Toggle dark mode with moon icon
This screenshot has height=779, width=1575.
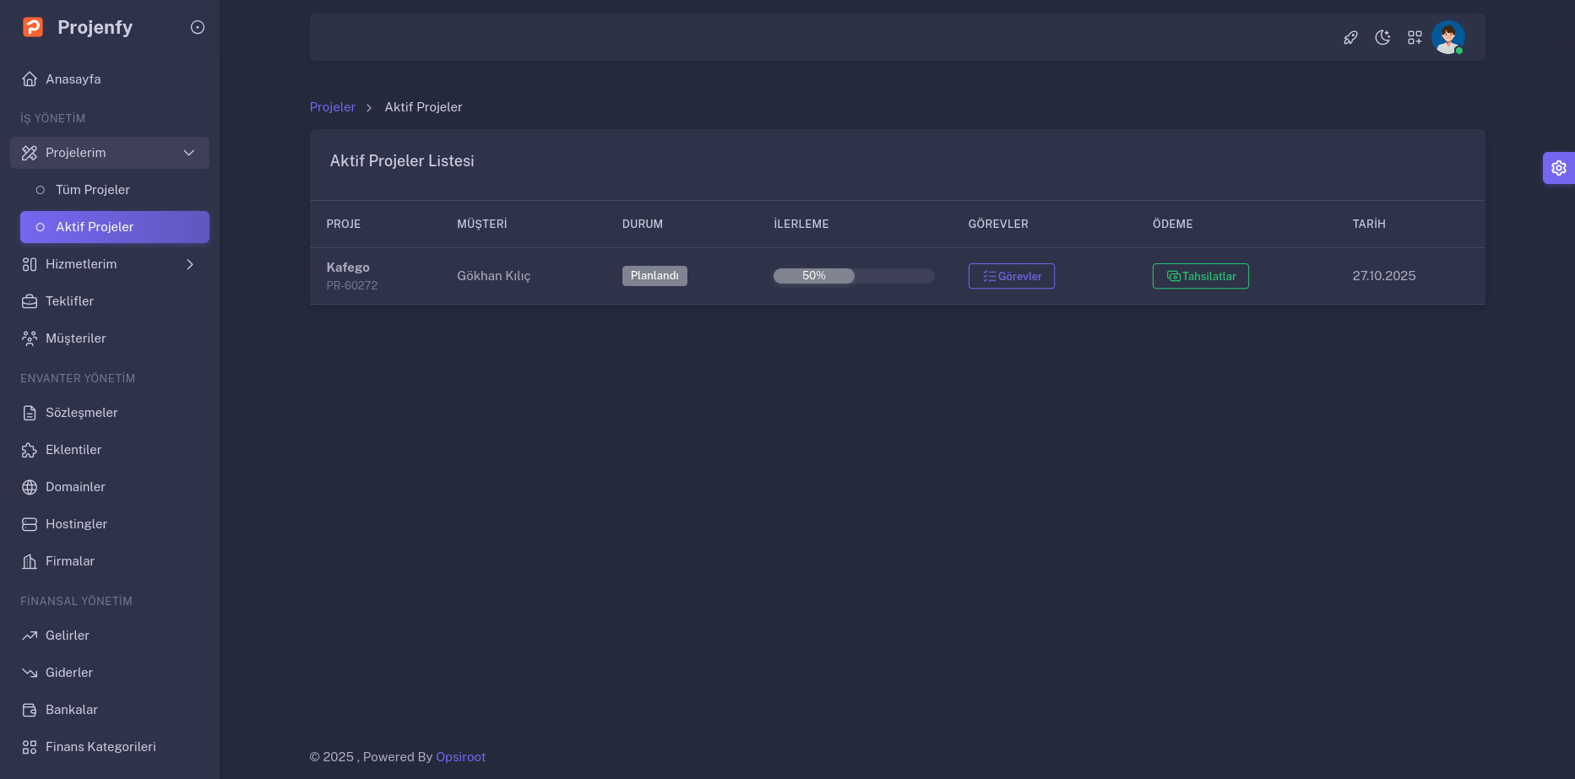pyautogui.click(x=1382, y=37)
